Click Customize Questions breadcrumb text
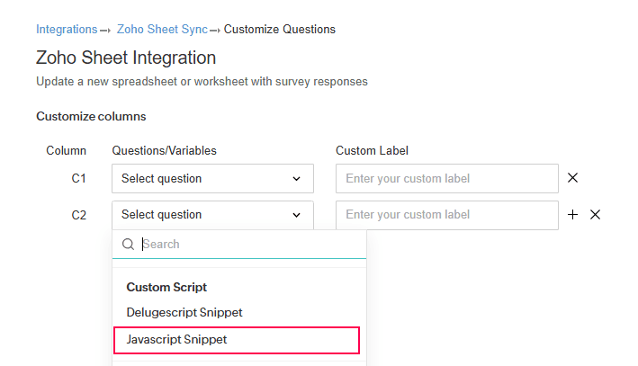This screenshot has height=366, width=638. pos(279,30)
